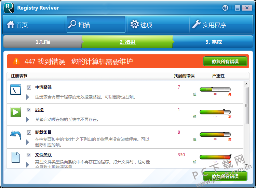
Task: Go to step 3. 完成
Action: point(213,42)
